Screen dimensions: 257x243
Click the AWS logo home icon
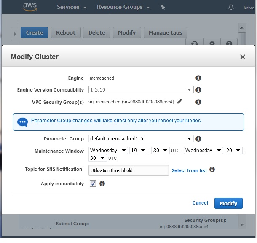pyautogui.click(x=30, y=7)
